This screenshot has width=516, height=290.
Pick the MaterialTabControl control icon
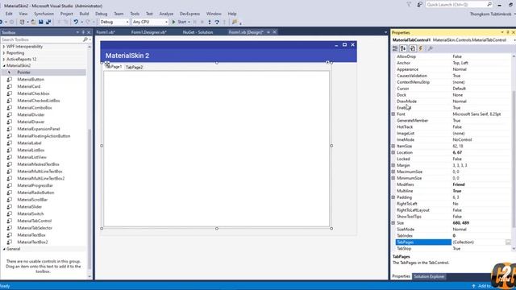coord(10,221)
